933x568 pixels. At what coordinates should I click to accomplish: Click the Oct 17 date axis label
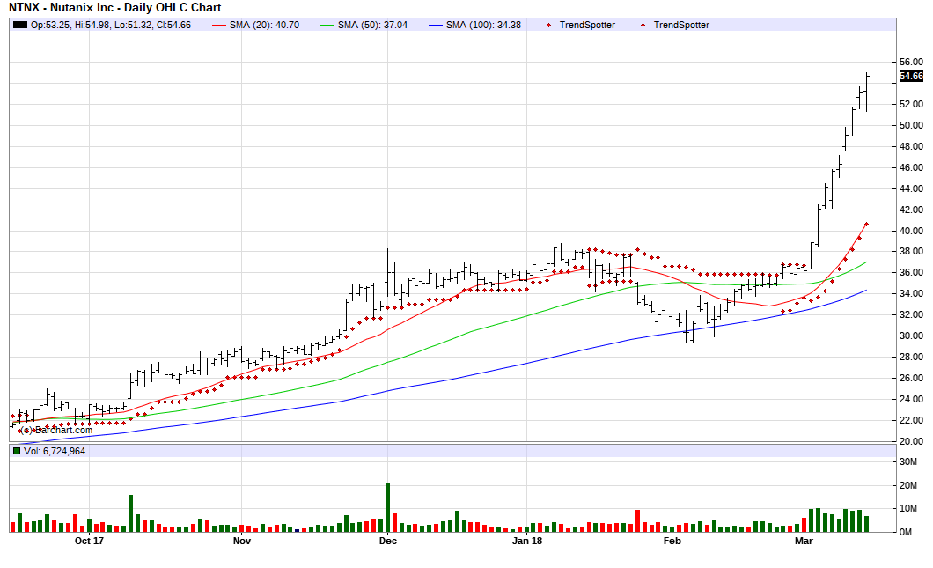pos(89,541)
